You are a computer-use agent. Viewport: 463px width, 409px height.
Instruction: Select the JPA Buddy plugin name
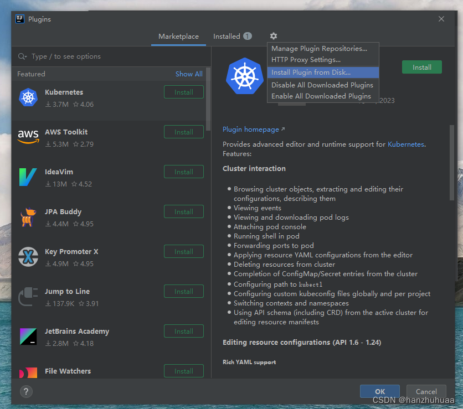point(63,212)
